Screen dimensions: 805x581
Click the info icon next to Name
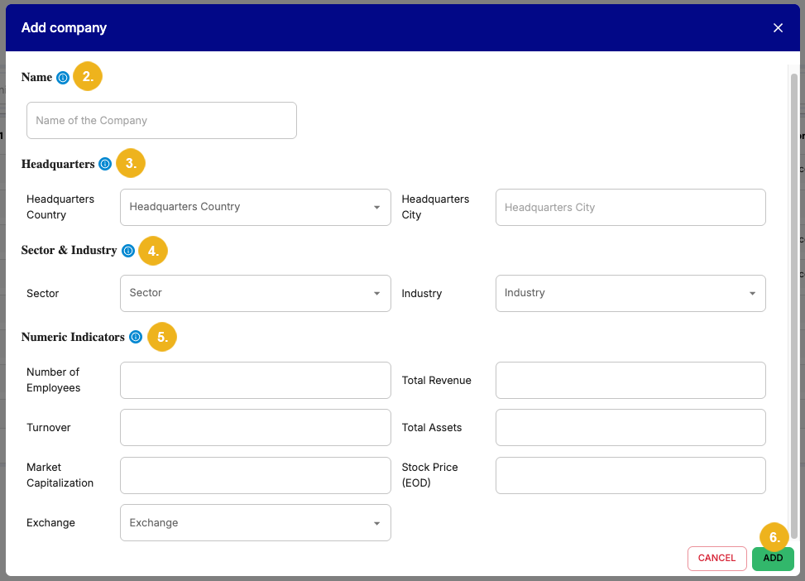click(x=63, y=78)
